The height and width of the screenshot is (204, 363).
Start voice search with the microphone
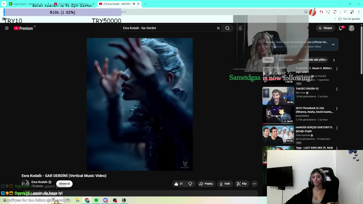click(x=240, y=28)
